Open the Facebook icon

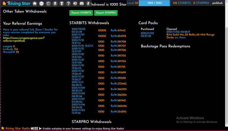tap(88, 3)
